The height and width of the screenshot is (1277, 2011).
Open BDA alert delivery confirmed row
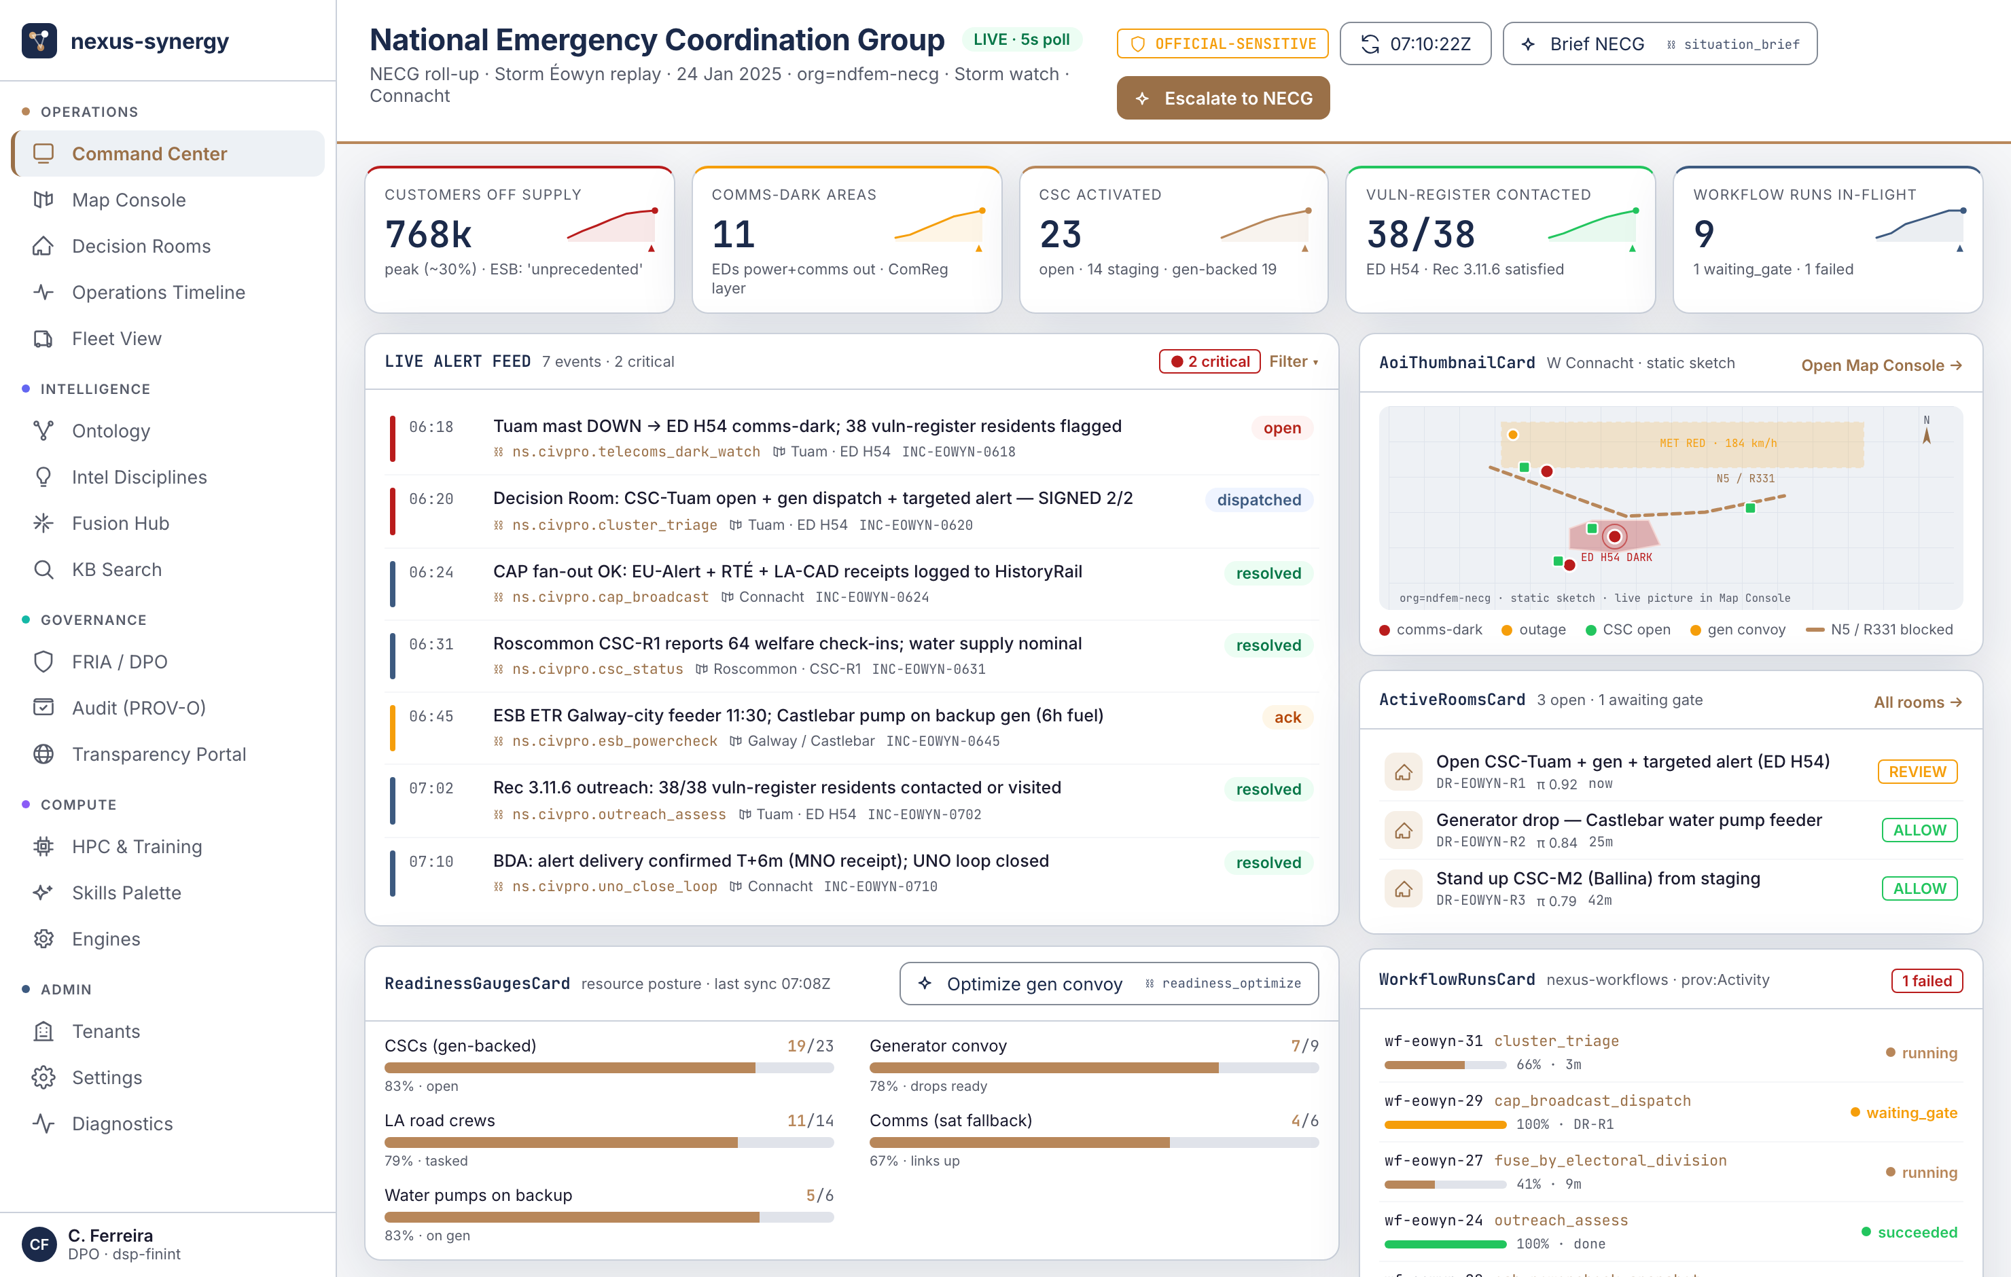[x=852, y=873]
